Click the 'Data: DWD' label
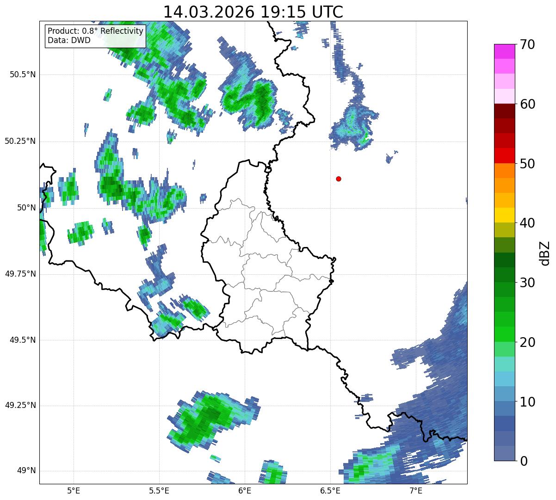This screenshot has width=556, height=500. coord(69,40)
